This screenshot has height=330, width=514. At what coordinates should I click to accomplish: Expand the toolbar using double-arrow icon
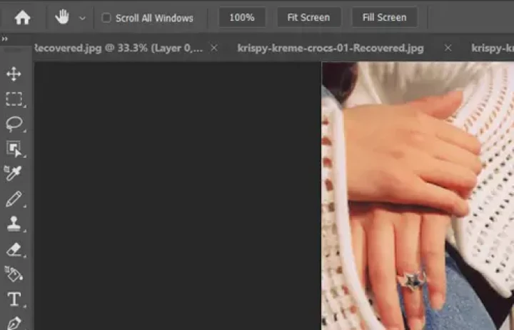(5, 39)
